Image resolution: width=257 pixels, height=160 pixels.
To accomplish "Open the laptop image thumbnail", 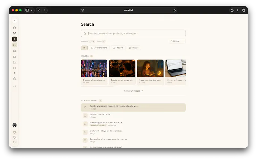I will click(x=175, y=68).
